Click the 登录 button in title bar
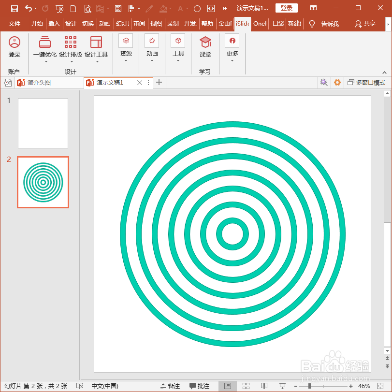The height and width of the screenshot is (392, 392). pos(287,8)
